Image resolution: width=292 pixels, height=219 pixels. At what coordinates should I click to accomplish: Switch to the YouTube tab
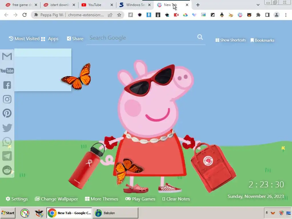(x=98, y=5)
